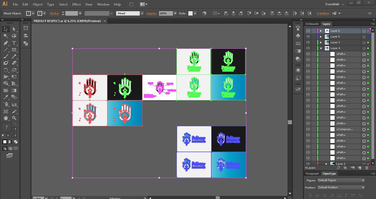
Task: Click Layer 6 magenta selection color square
Action: (368, 31)
